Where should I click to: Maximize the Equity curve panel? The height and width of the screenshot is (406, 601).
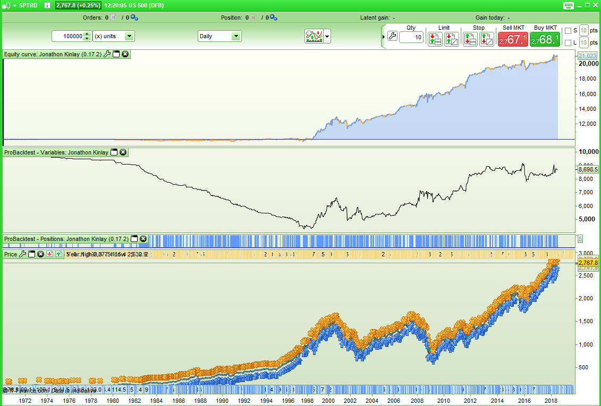pos(116,54)
